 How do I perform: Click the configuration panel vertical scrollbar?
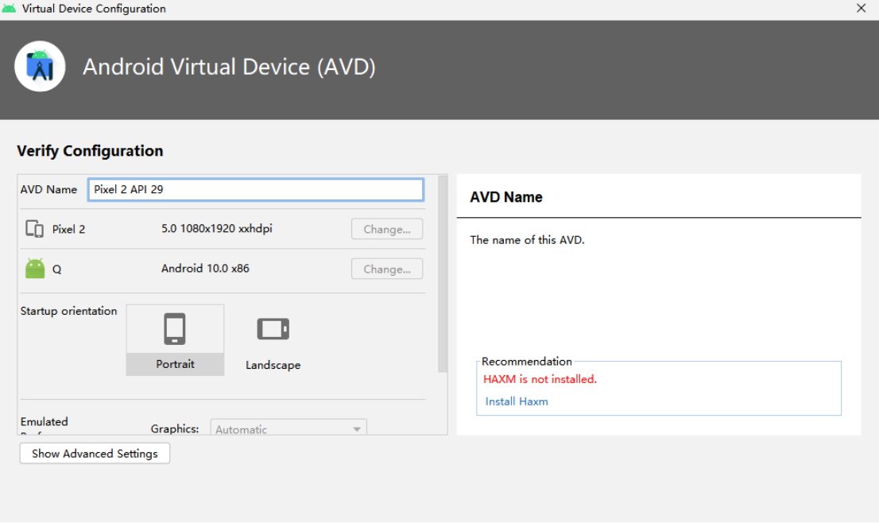click(x=443, y=274)
